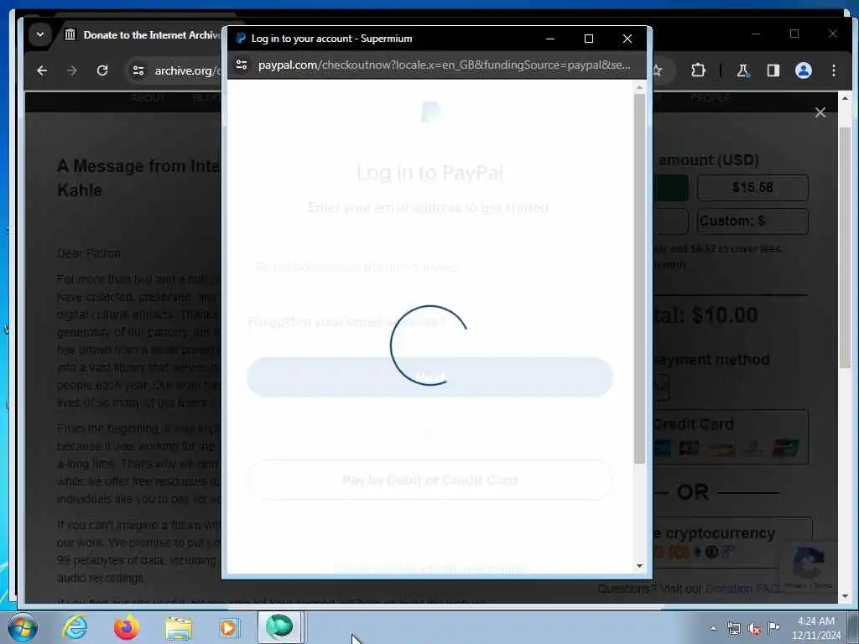Click the PayPal favicon in popup title bar
The width and height of the screenshot is (859, 644).
241,39
